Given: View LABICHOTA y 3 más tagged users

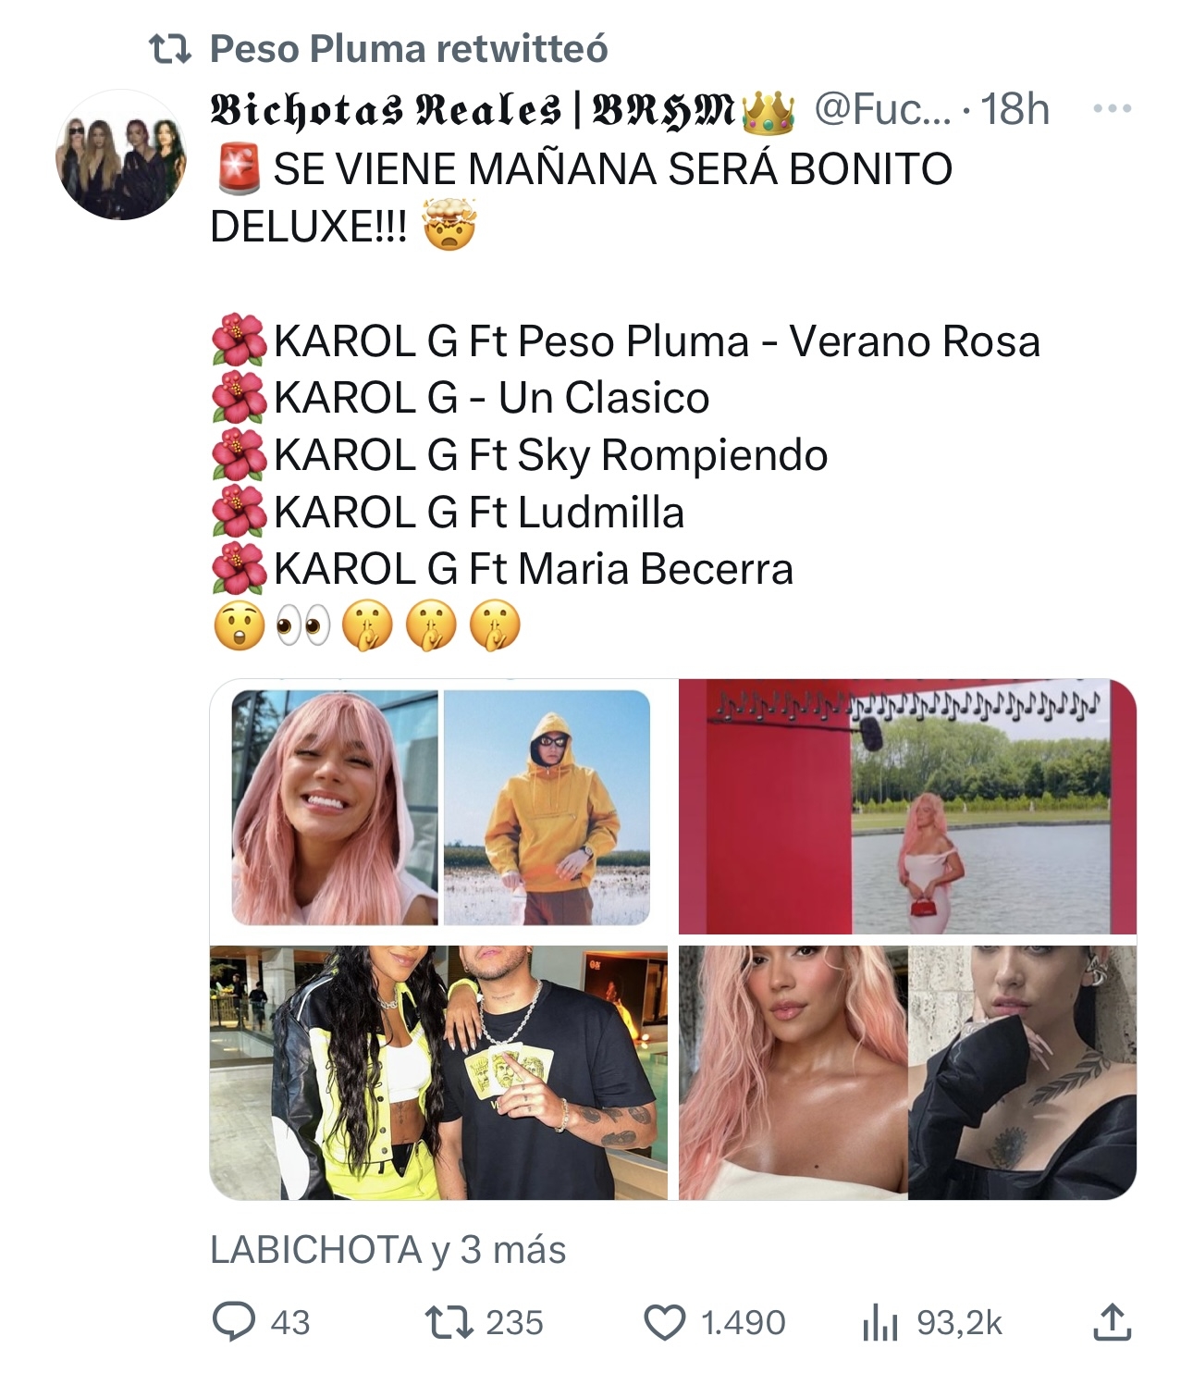Looking at the screenshot, I should pos(388,1250).
